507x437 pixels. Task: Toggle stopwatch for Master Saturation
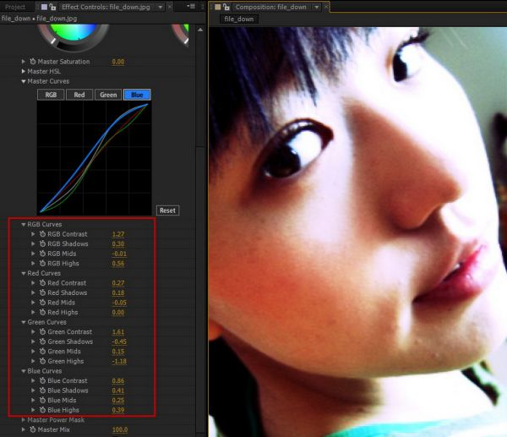click(33, 62)
